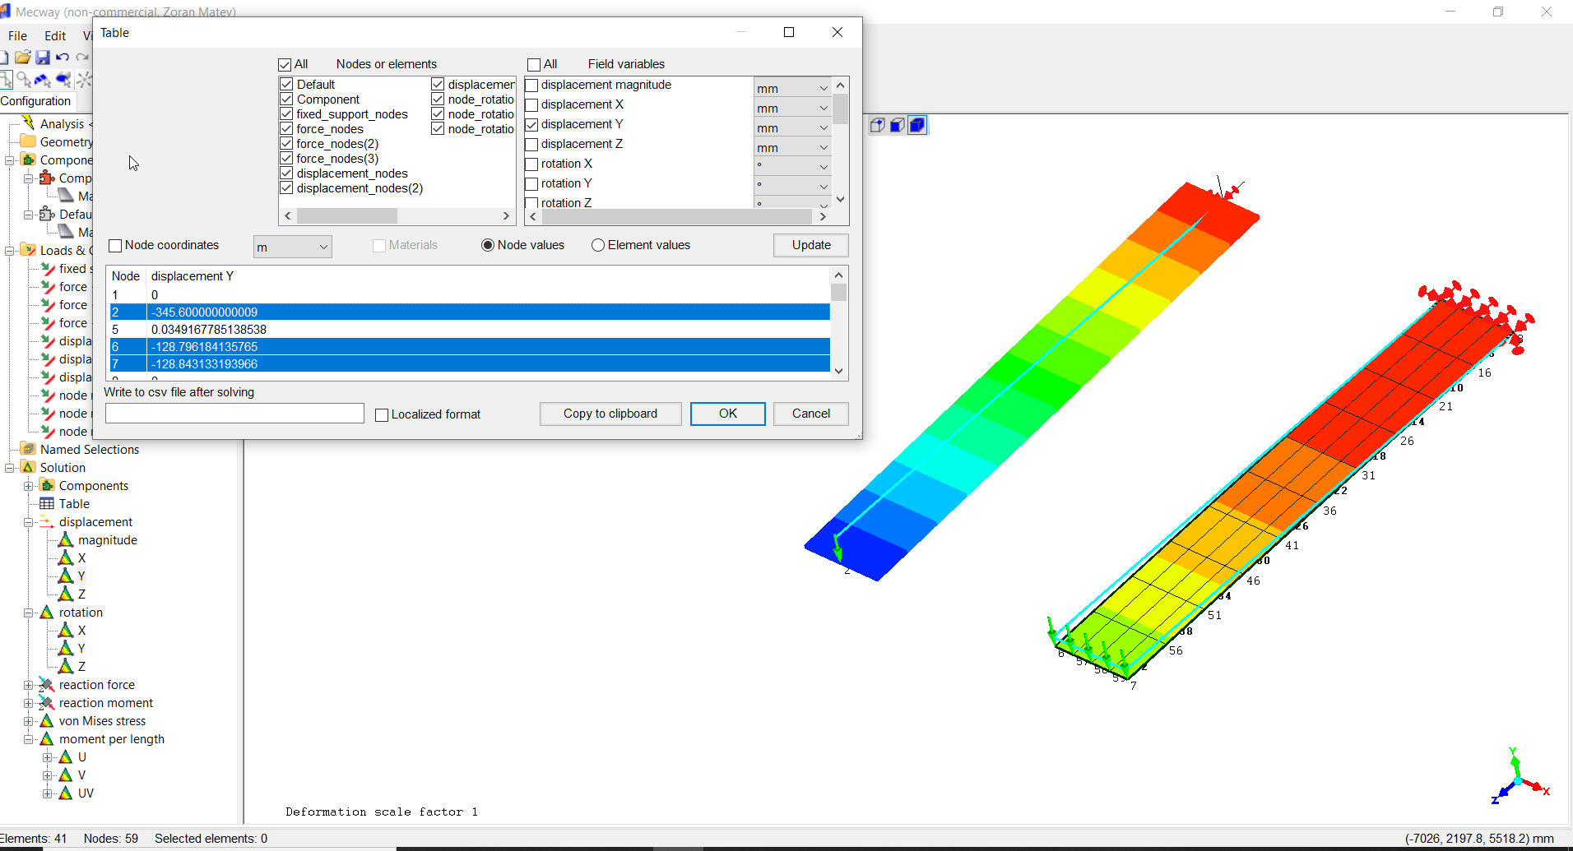The height and width of the screenshot is (851, 1573).
Task: Switch viewport to select-nodes cube mode
Action: (877, 125)
